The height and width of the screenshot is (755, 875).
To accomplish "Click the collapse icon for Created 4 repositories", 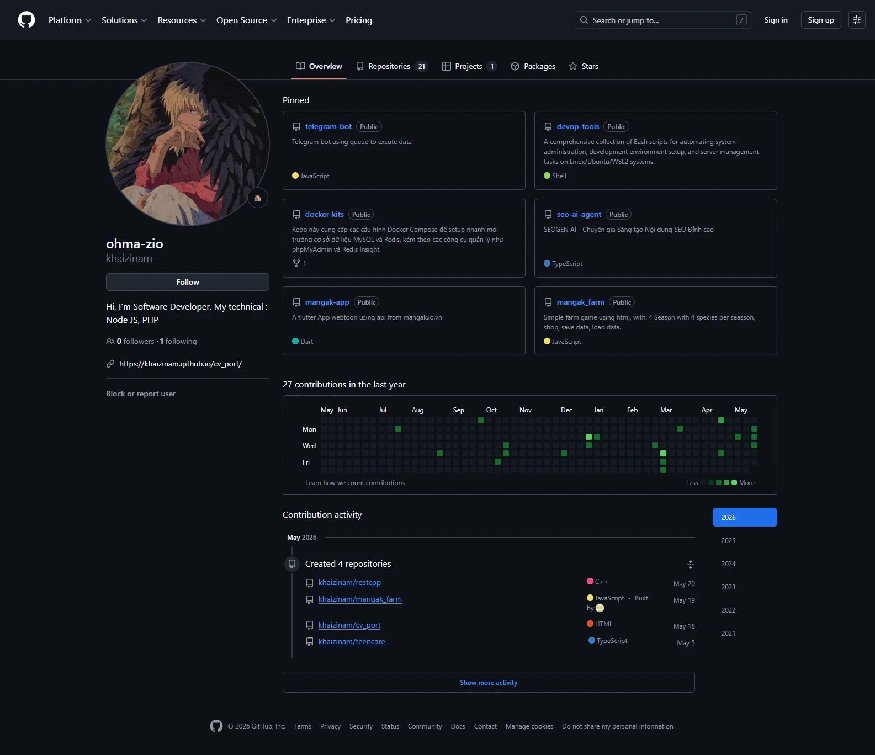I will [x=690, y=564].
